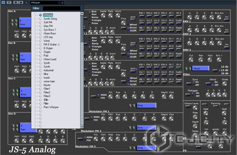Viewport: 237px width, 155px height.
Task: Toggle Modulator FM 2 MIDI/FIX switch
Action: point(87,119)
